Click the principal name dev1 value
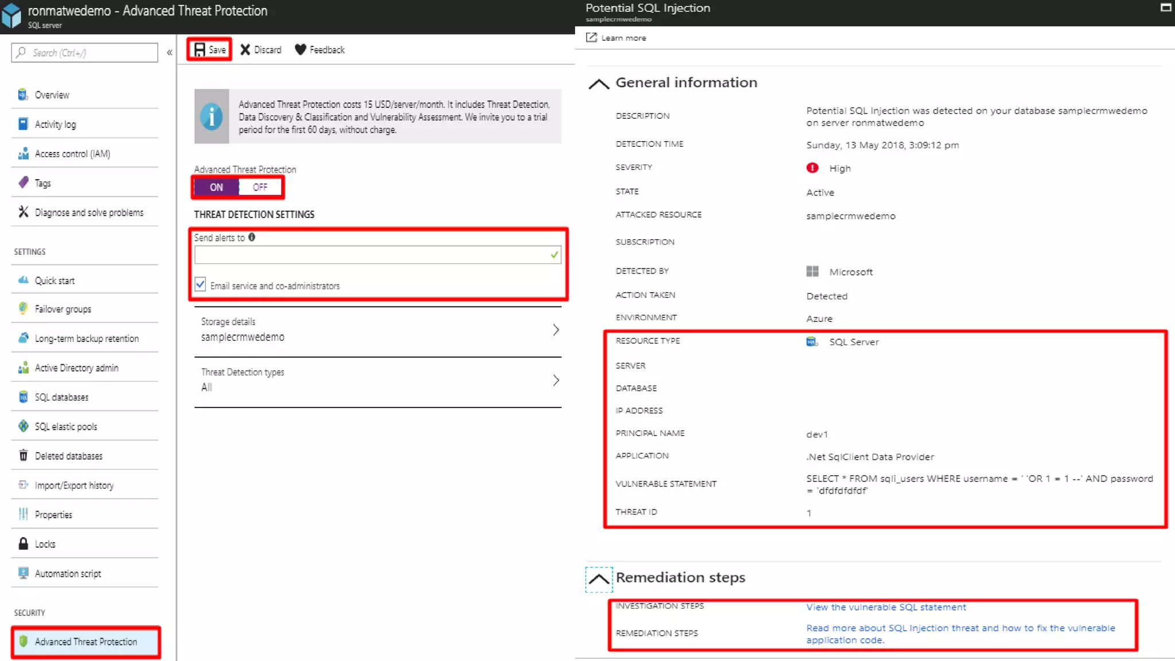This screenshot has width=1175, height=661. [x=816, y=434]
